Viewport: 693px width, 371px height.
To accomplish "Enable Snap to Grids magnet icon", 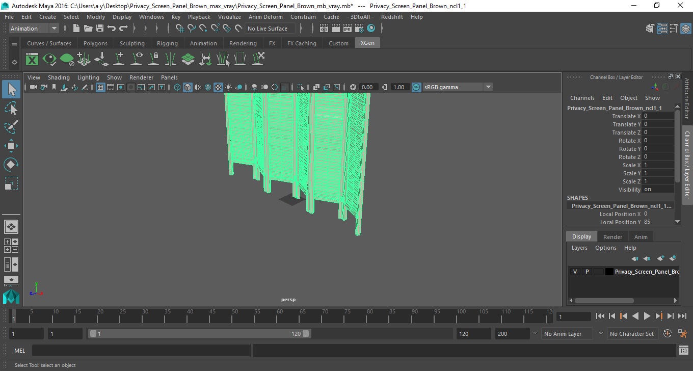I will point(180,29).
